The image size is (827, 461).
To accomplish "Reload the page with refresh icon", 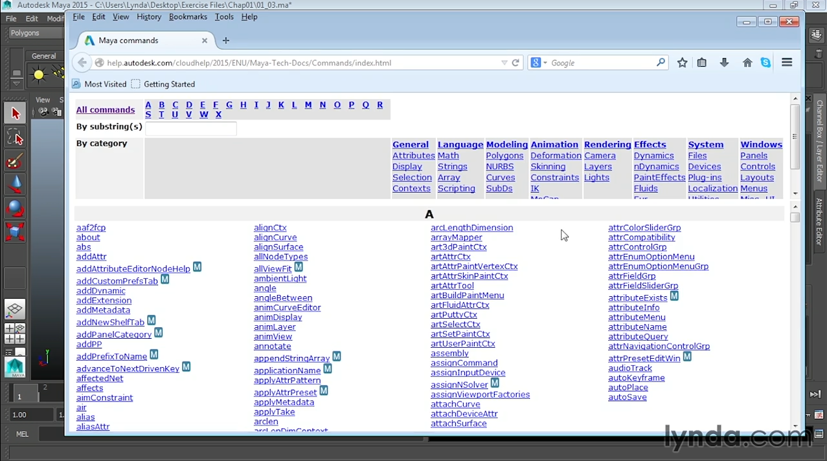I will click(x=515, y=63).
